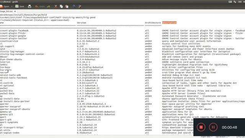
Task: Click version 2.8.95-2430-0ubuntu5.3
Action: [x=91, y=104]
